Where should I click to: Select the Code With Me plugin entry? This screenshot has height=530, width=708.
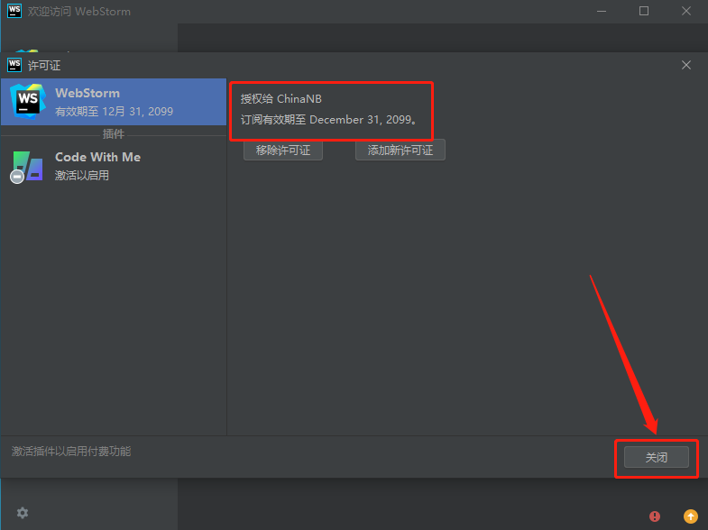(x=114, y=166)
